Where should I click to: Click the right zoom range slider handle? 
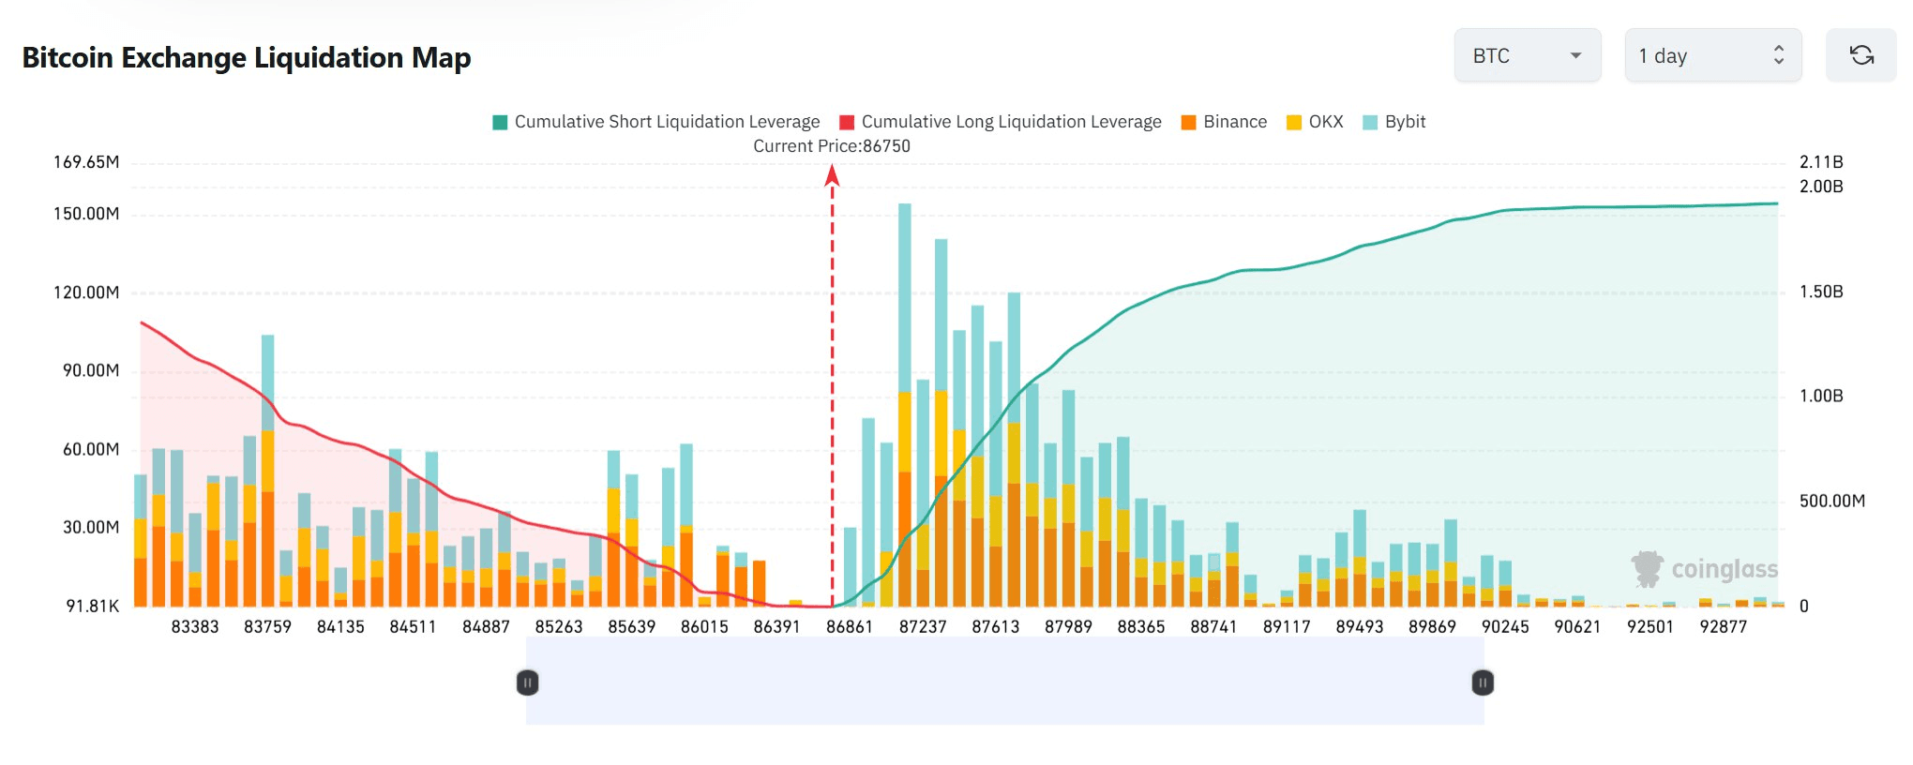pyautogui.click(x=1483, y=682)
